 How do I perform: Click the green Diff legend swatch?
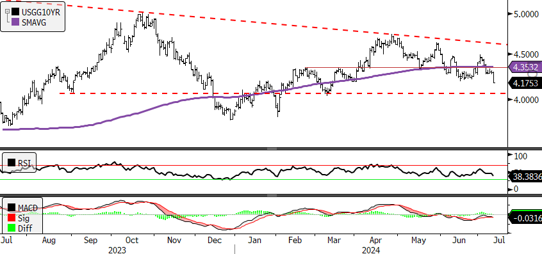click(x=12, y=228)
